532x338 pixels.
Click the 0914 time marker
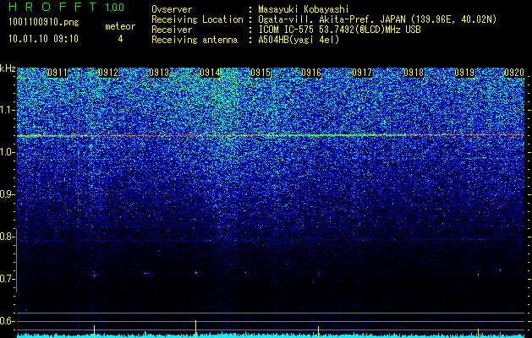click(210, 73)
